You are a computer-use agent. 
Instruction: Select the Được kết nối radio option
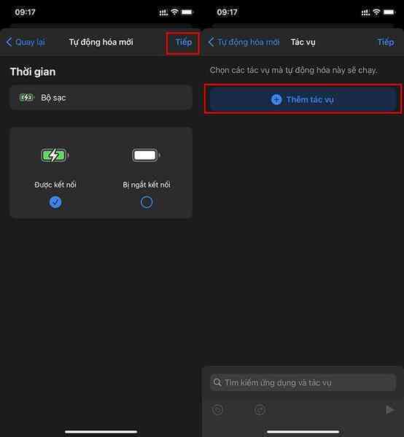[55, 202]
